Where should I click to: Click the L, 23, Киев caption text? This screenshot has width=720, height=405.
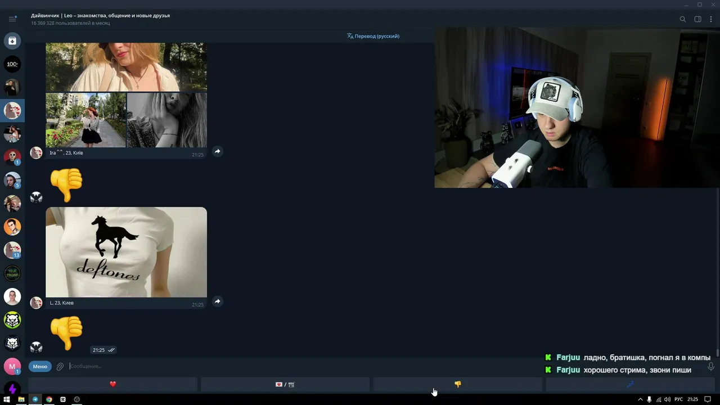tap(62, 303)
